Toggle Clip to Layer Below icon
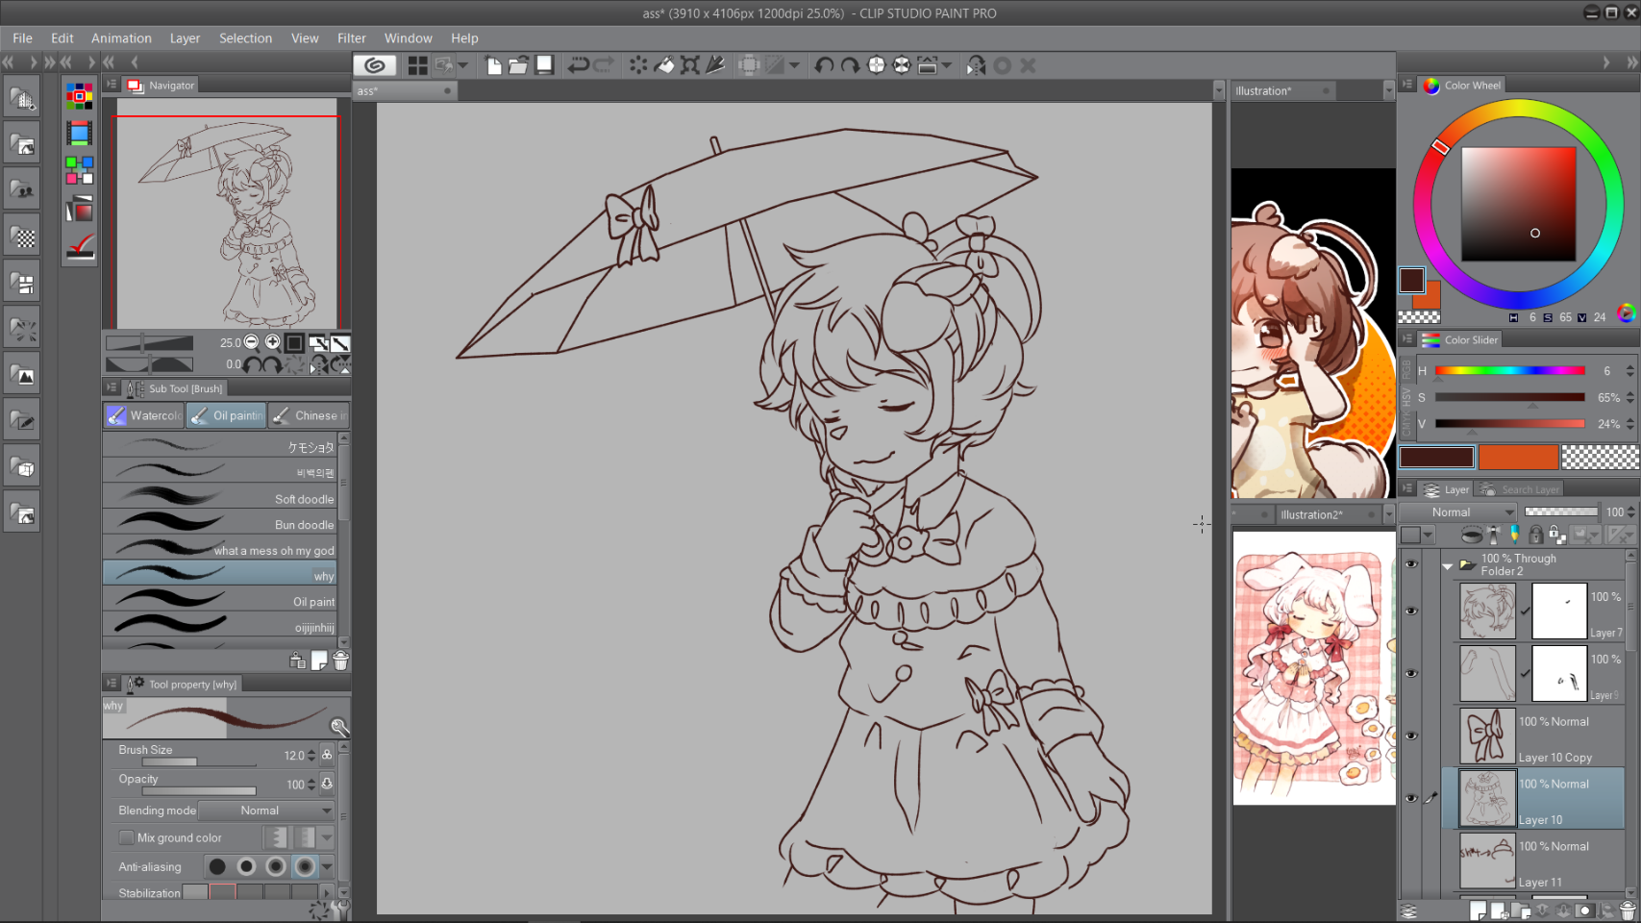Viewport: 1641px width, 923px height. pyautogui.click(x=1472, y=535)
